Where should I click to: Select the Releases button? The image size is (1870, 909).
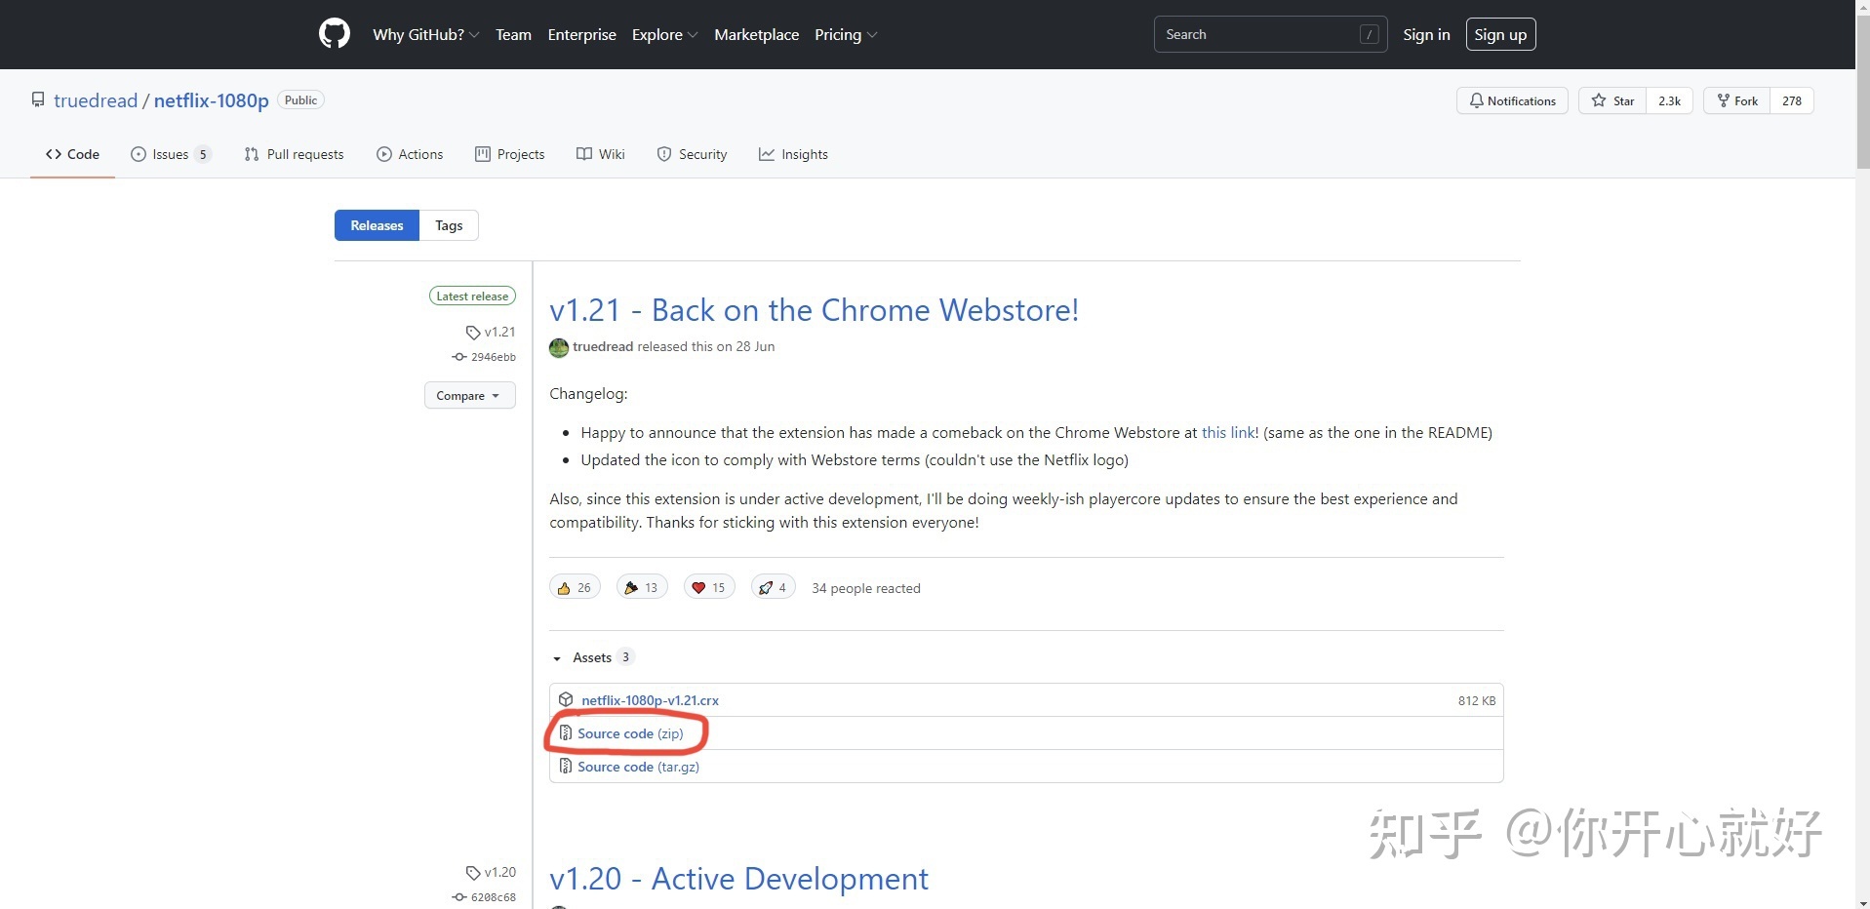377,225
